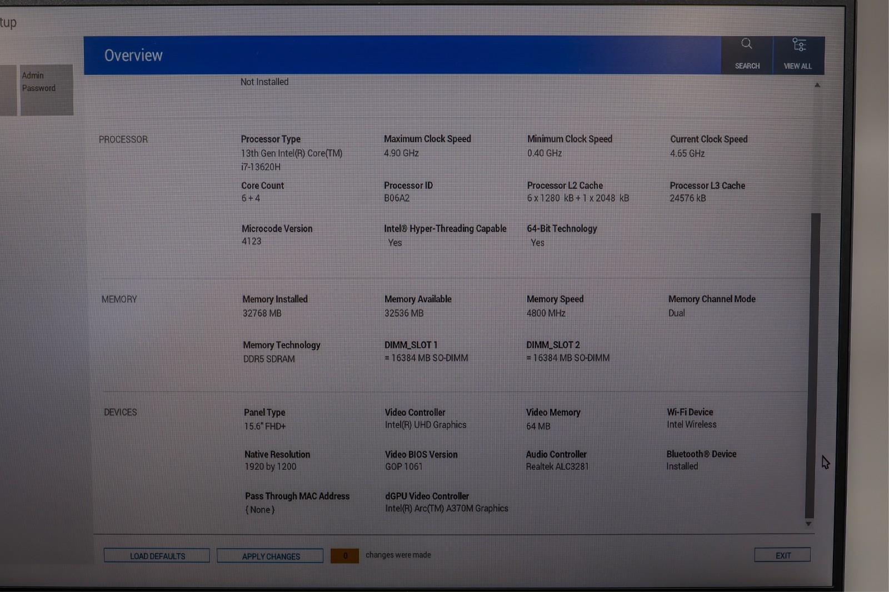Click the 64-Bit Technology label

click(562, 229)
